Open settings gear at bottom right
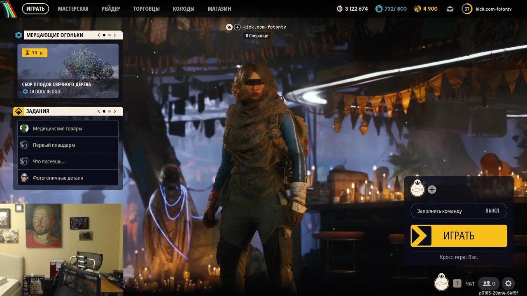Image resolution: width=527 pixels, height=296 pixels. (x=508, y=283)
